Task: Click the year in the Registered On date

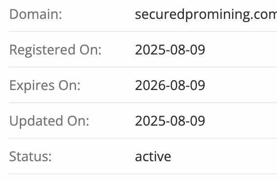Action: (x=149, y=50)
